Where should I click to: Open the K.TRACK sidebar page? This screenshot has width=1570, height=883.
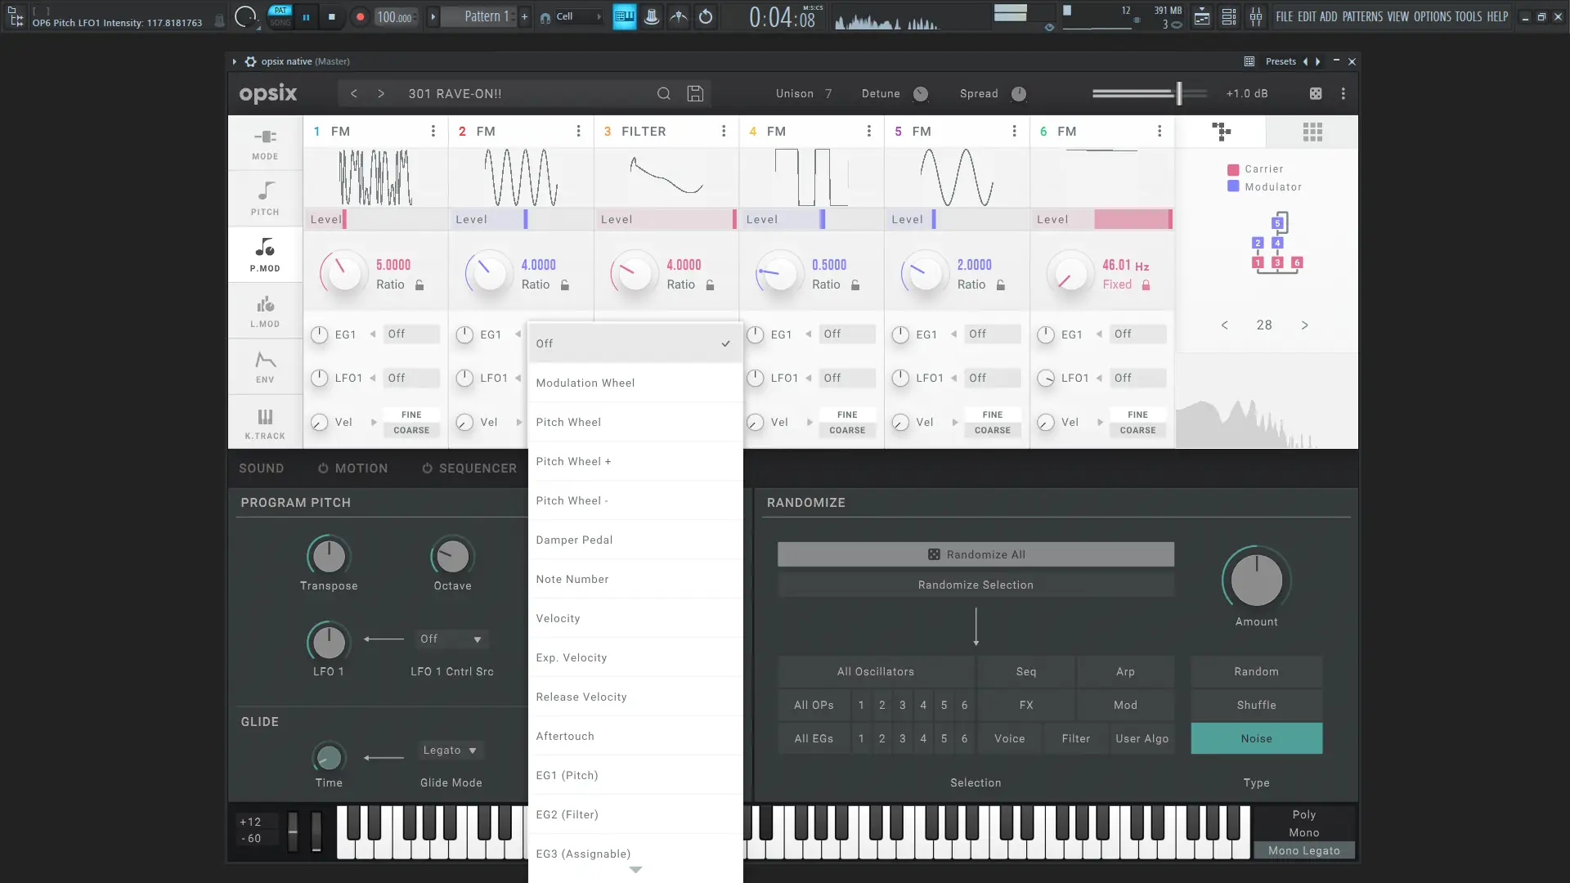[x=265, y=423]
